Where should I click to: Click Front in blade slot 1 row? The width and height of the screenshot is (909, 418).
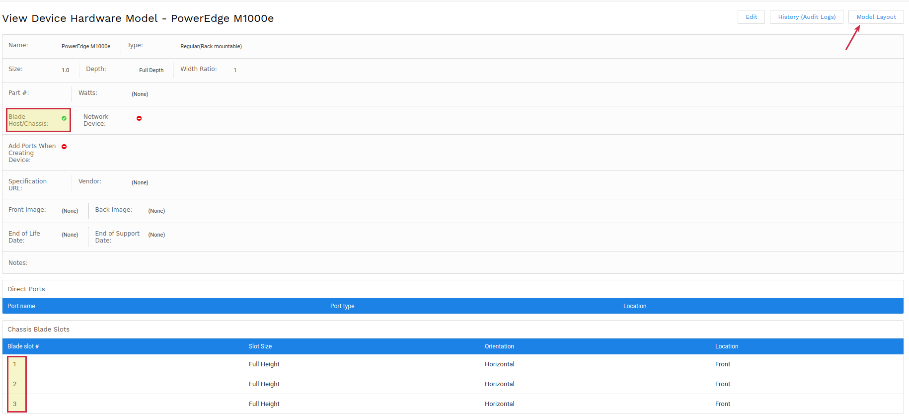tap(723, 364)
